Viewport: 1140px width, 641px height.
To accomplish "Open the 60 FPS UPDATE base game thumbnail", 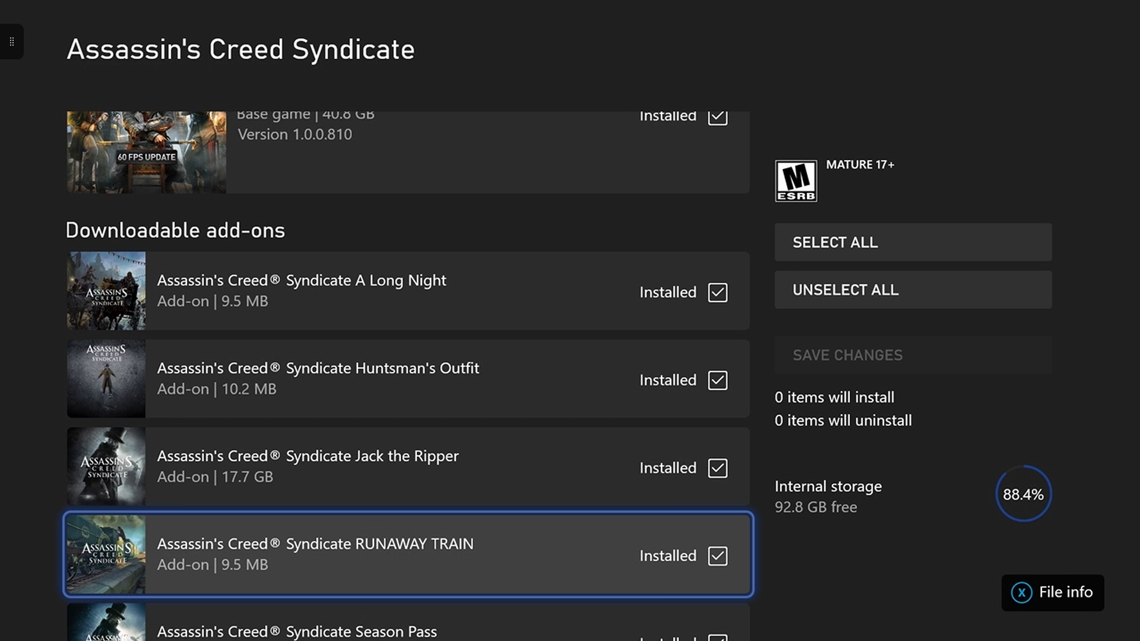I will (146, 153).
